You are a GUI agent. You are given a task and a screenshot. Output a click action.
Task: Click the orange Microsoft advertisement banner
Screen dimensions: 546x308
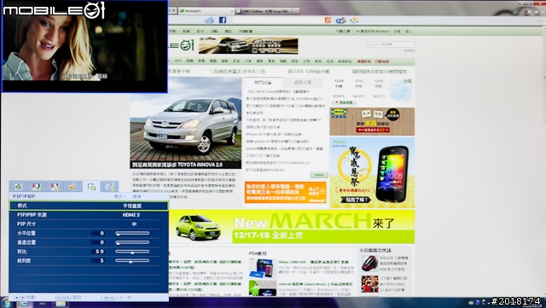[x=286, y=192]
